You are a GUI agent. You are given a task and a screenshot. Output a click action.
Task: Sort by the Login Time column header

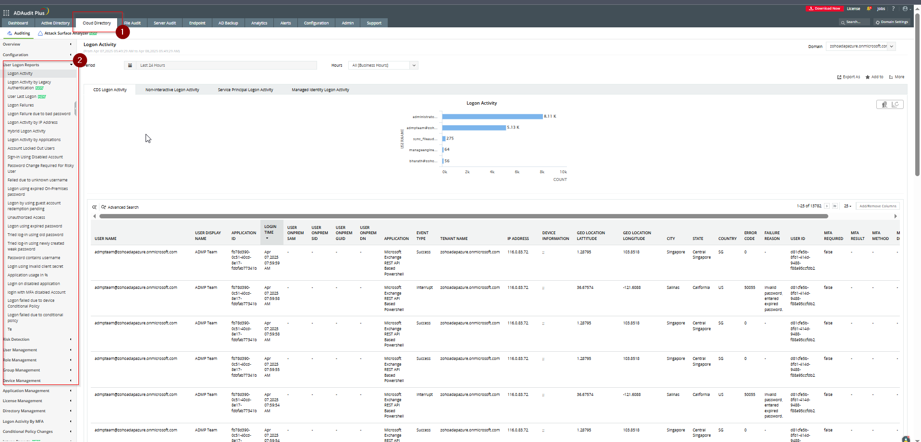[270, 229]
